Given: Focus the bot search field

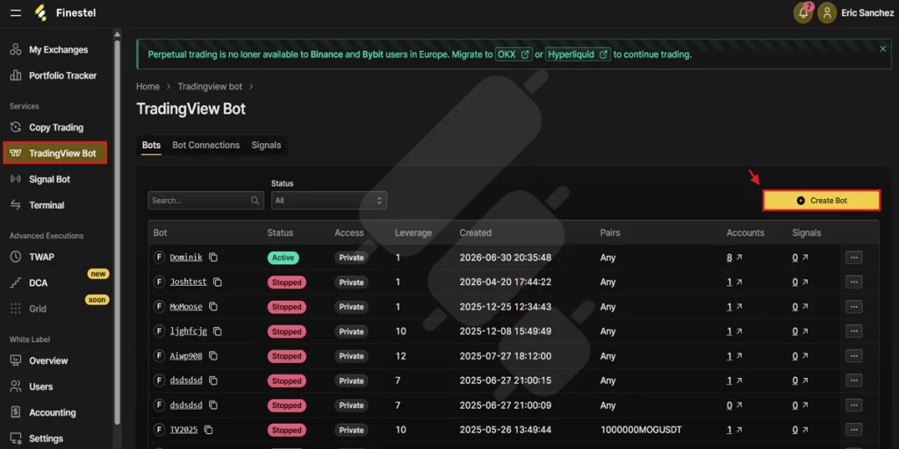Looking at the screenshot, I should (x=205, y=201).
